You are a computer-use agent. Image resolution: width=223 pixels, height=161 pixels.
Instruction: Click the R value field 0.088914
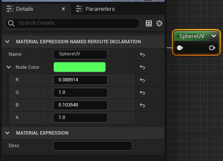click(x=80, y=80)
